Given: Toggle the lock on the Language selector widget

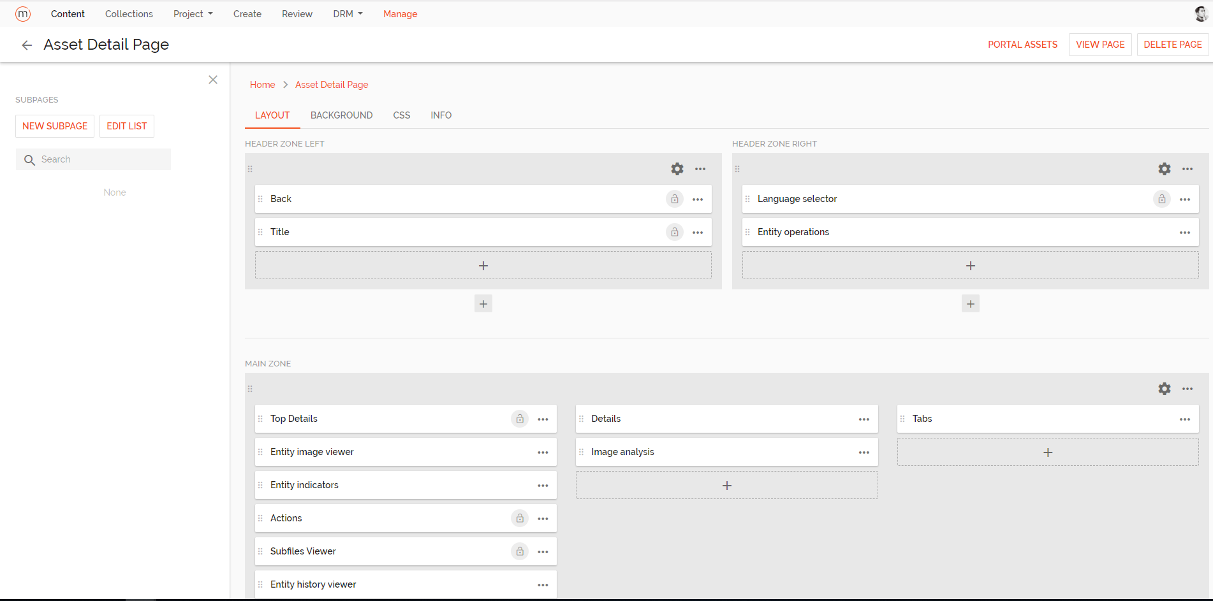Looking at the screenshot, I should click(x=1161, y=199).
